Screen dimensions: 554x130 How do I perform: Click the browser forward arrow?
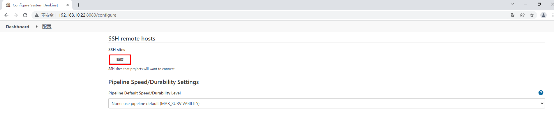pos(16,15)
